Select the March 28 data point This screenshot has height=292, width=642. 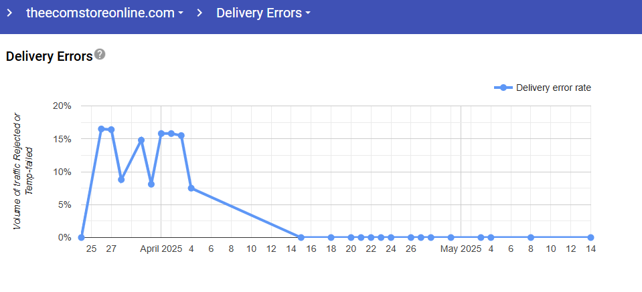[121, 179]
